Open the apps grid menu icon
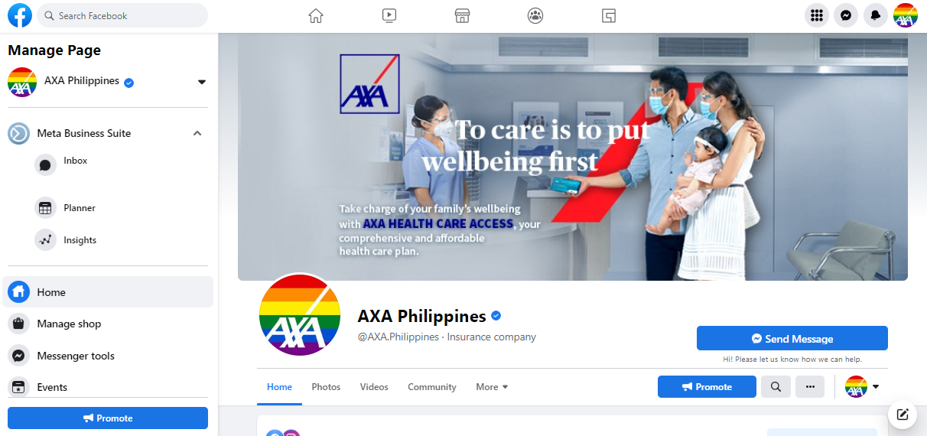The width and height of the screenshot is (927, 436). (817, 15)
